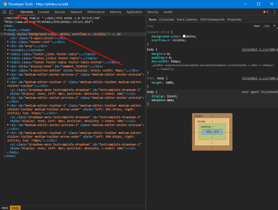Activate the inspect element picker icon
Viewport: 278px width, 210px height.
pos(5,12)
